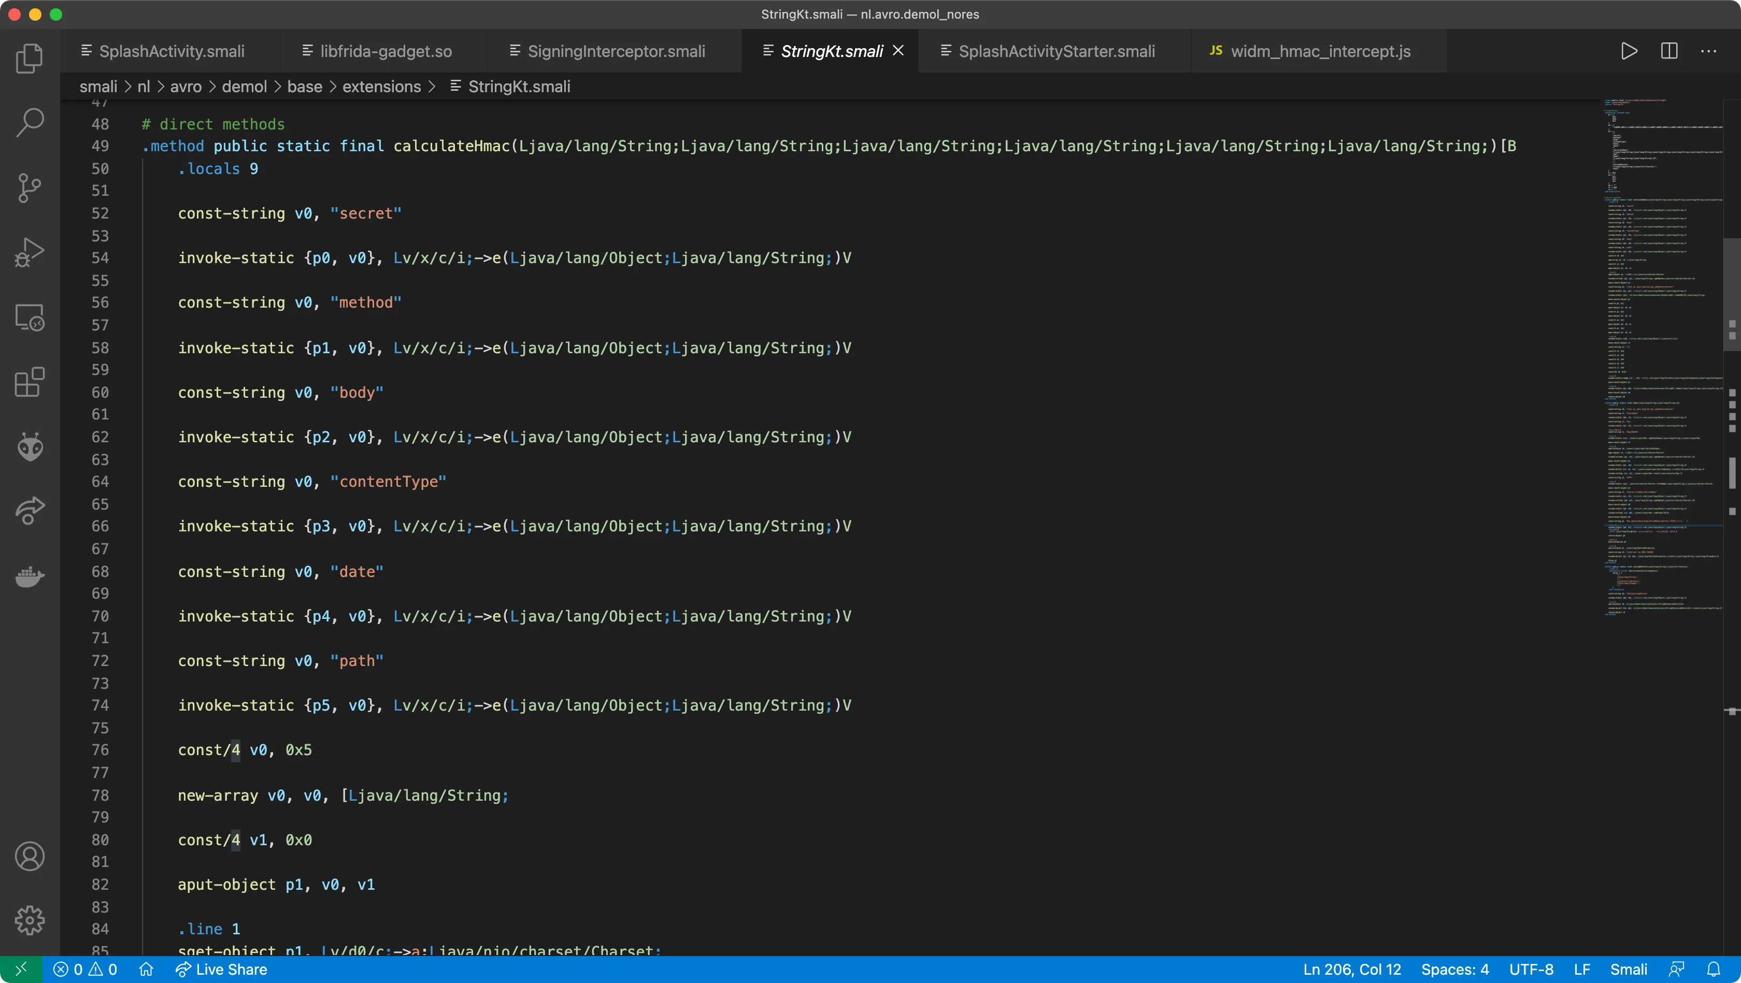1741x983 pixels.
Task: Expand the extensions breadcrumb segment
Action: point(382,86)
